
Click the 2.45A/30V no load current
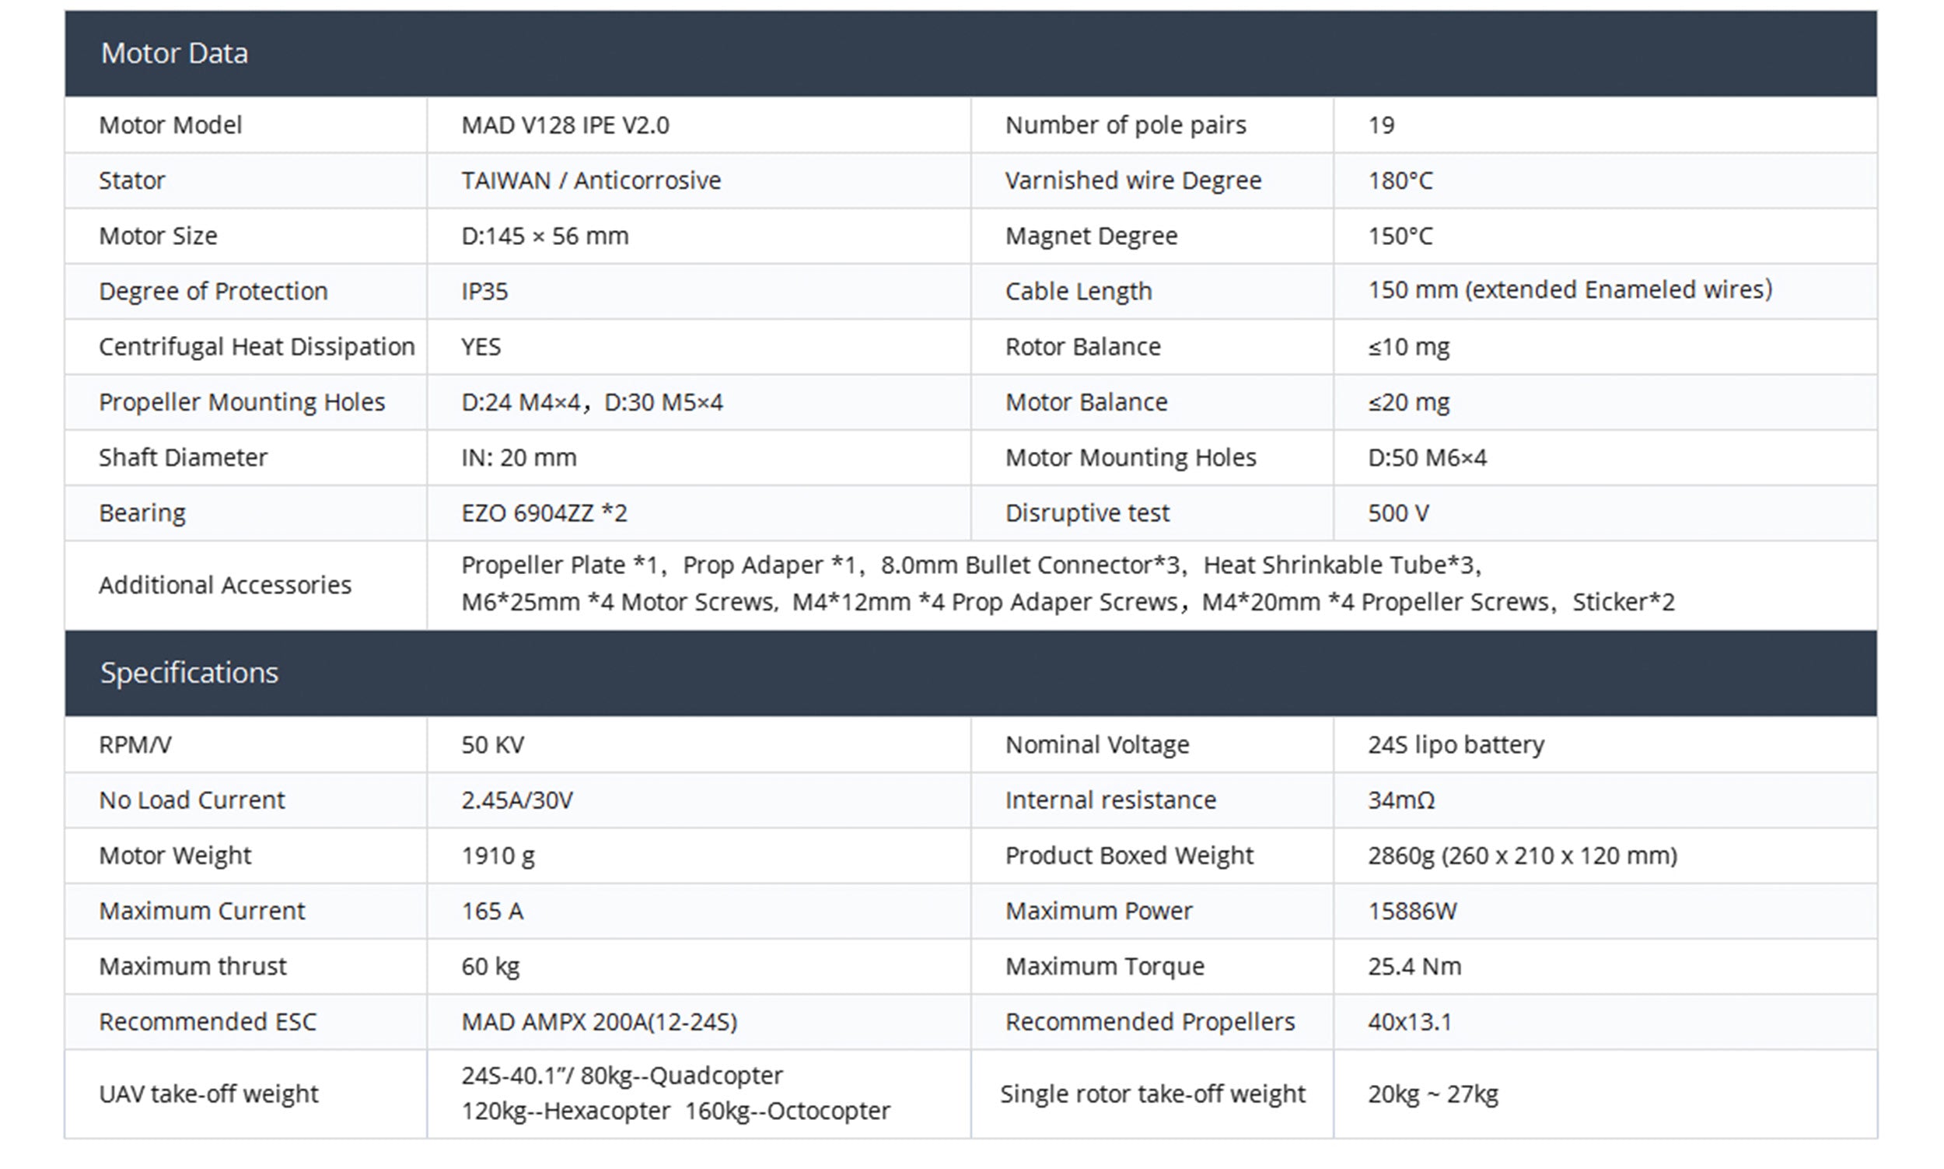pyautogui.click(x=516, y=800)
